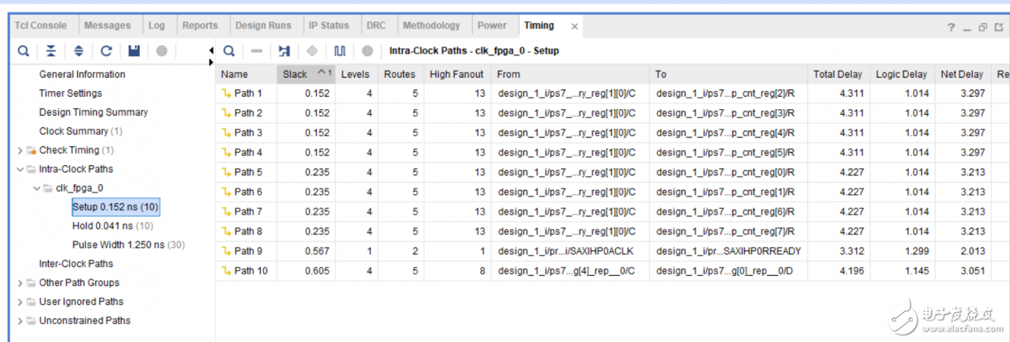Open the Methodology tab

tap(431, 26)
